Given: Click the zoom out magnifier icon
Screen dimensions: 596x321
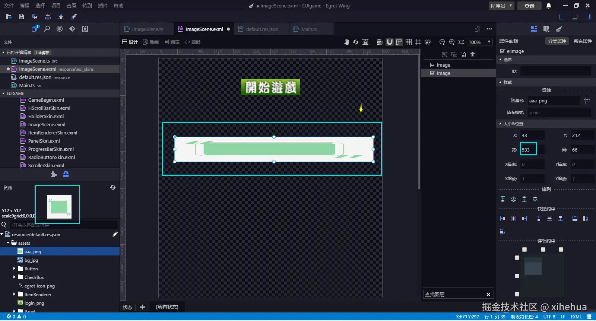Looking at the screenshot, I should click(442, 42).
